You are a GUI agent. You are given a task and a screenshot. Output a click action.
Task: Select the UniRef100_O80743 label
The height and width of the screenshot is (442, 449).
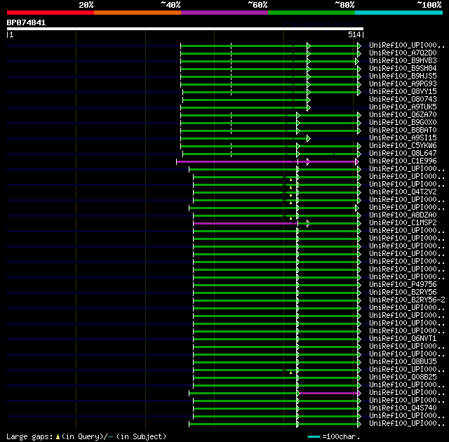click(x=403, y=100)
